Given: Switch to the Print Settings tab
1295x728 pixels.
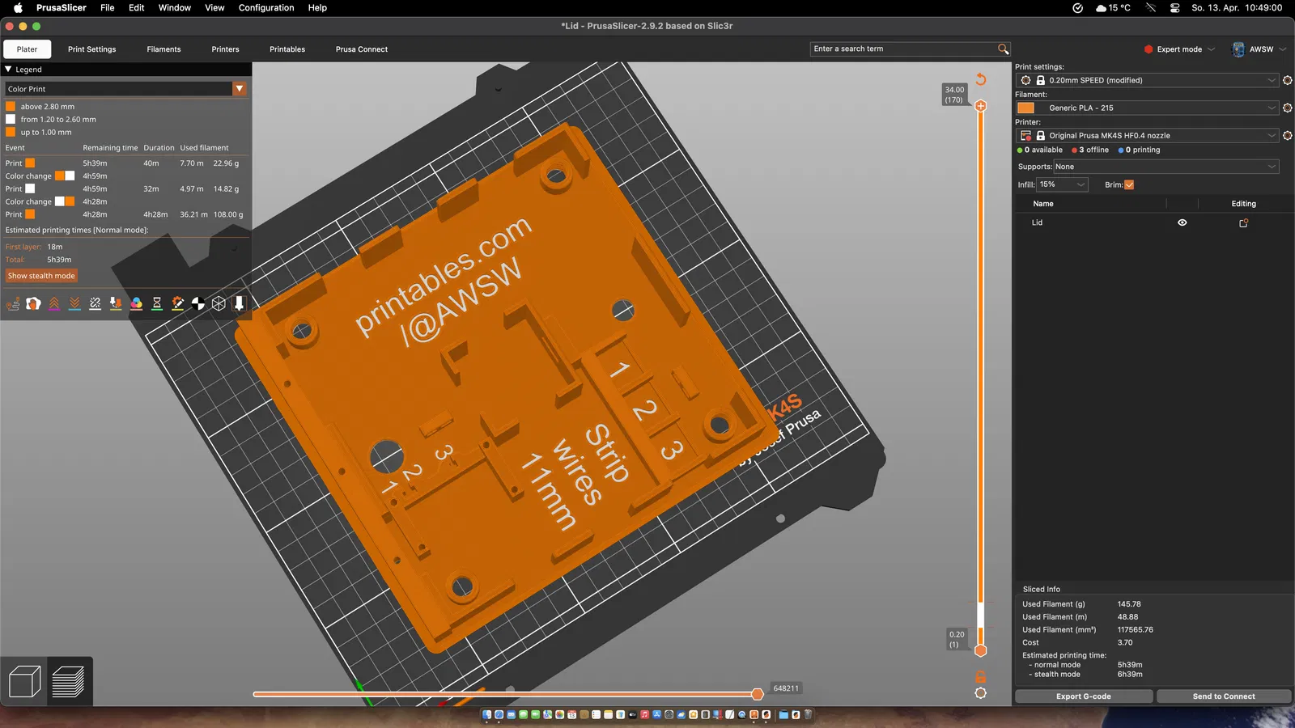Looking at the screenshot, I should point(91,49).
